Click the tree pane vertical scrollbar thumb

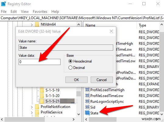(x=79, y=94)
